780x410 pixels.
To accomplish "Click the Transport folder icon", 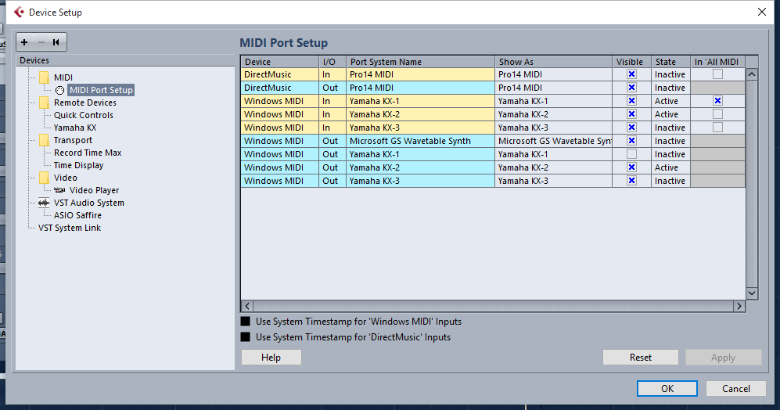I will tap(44, 140).
